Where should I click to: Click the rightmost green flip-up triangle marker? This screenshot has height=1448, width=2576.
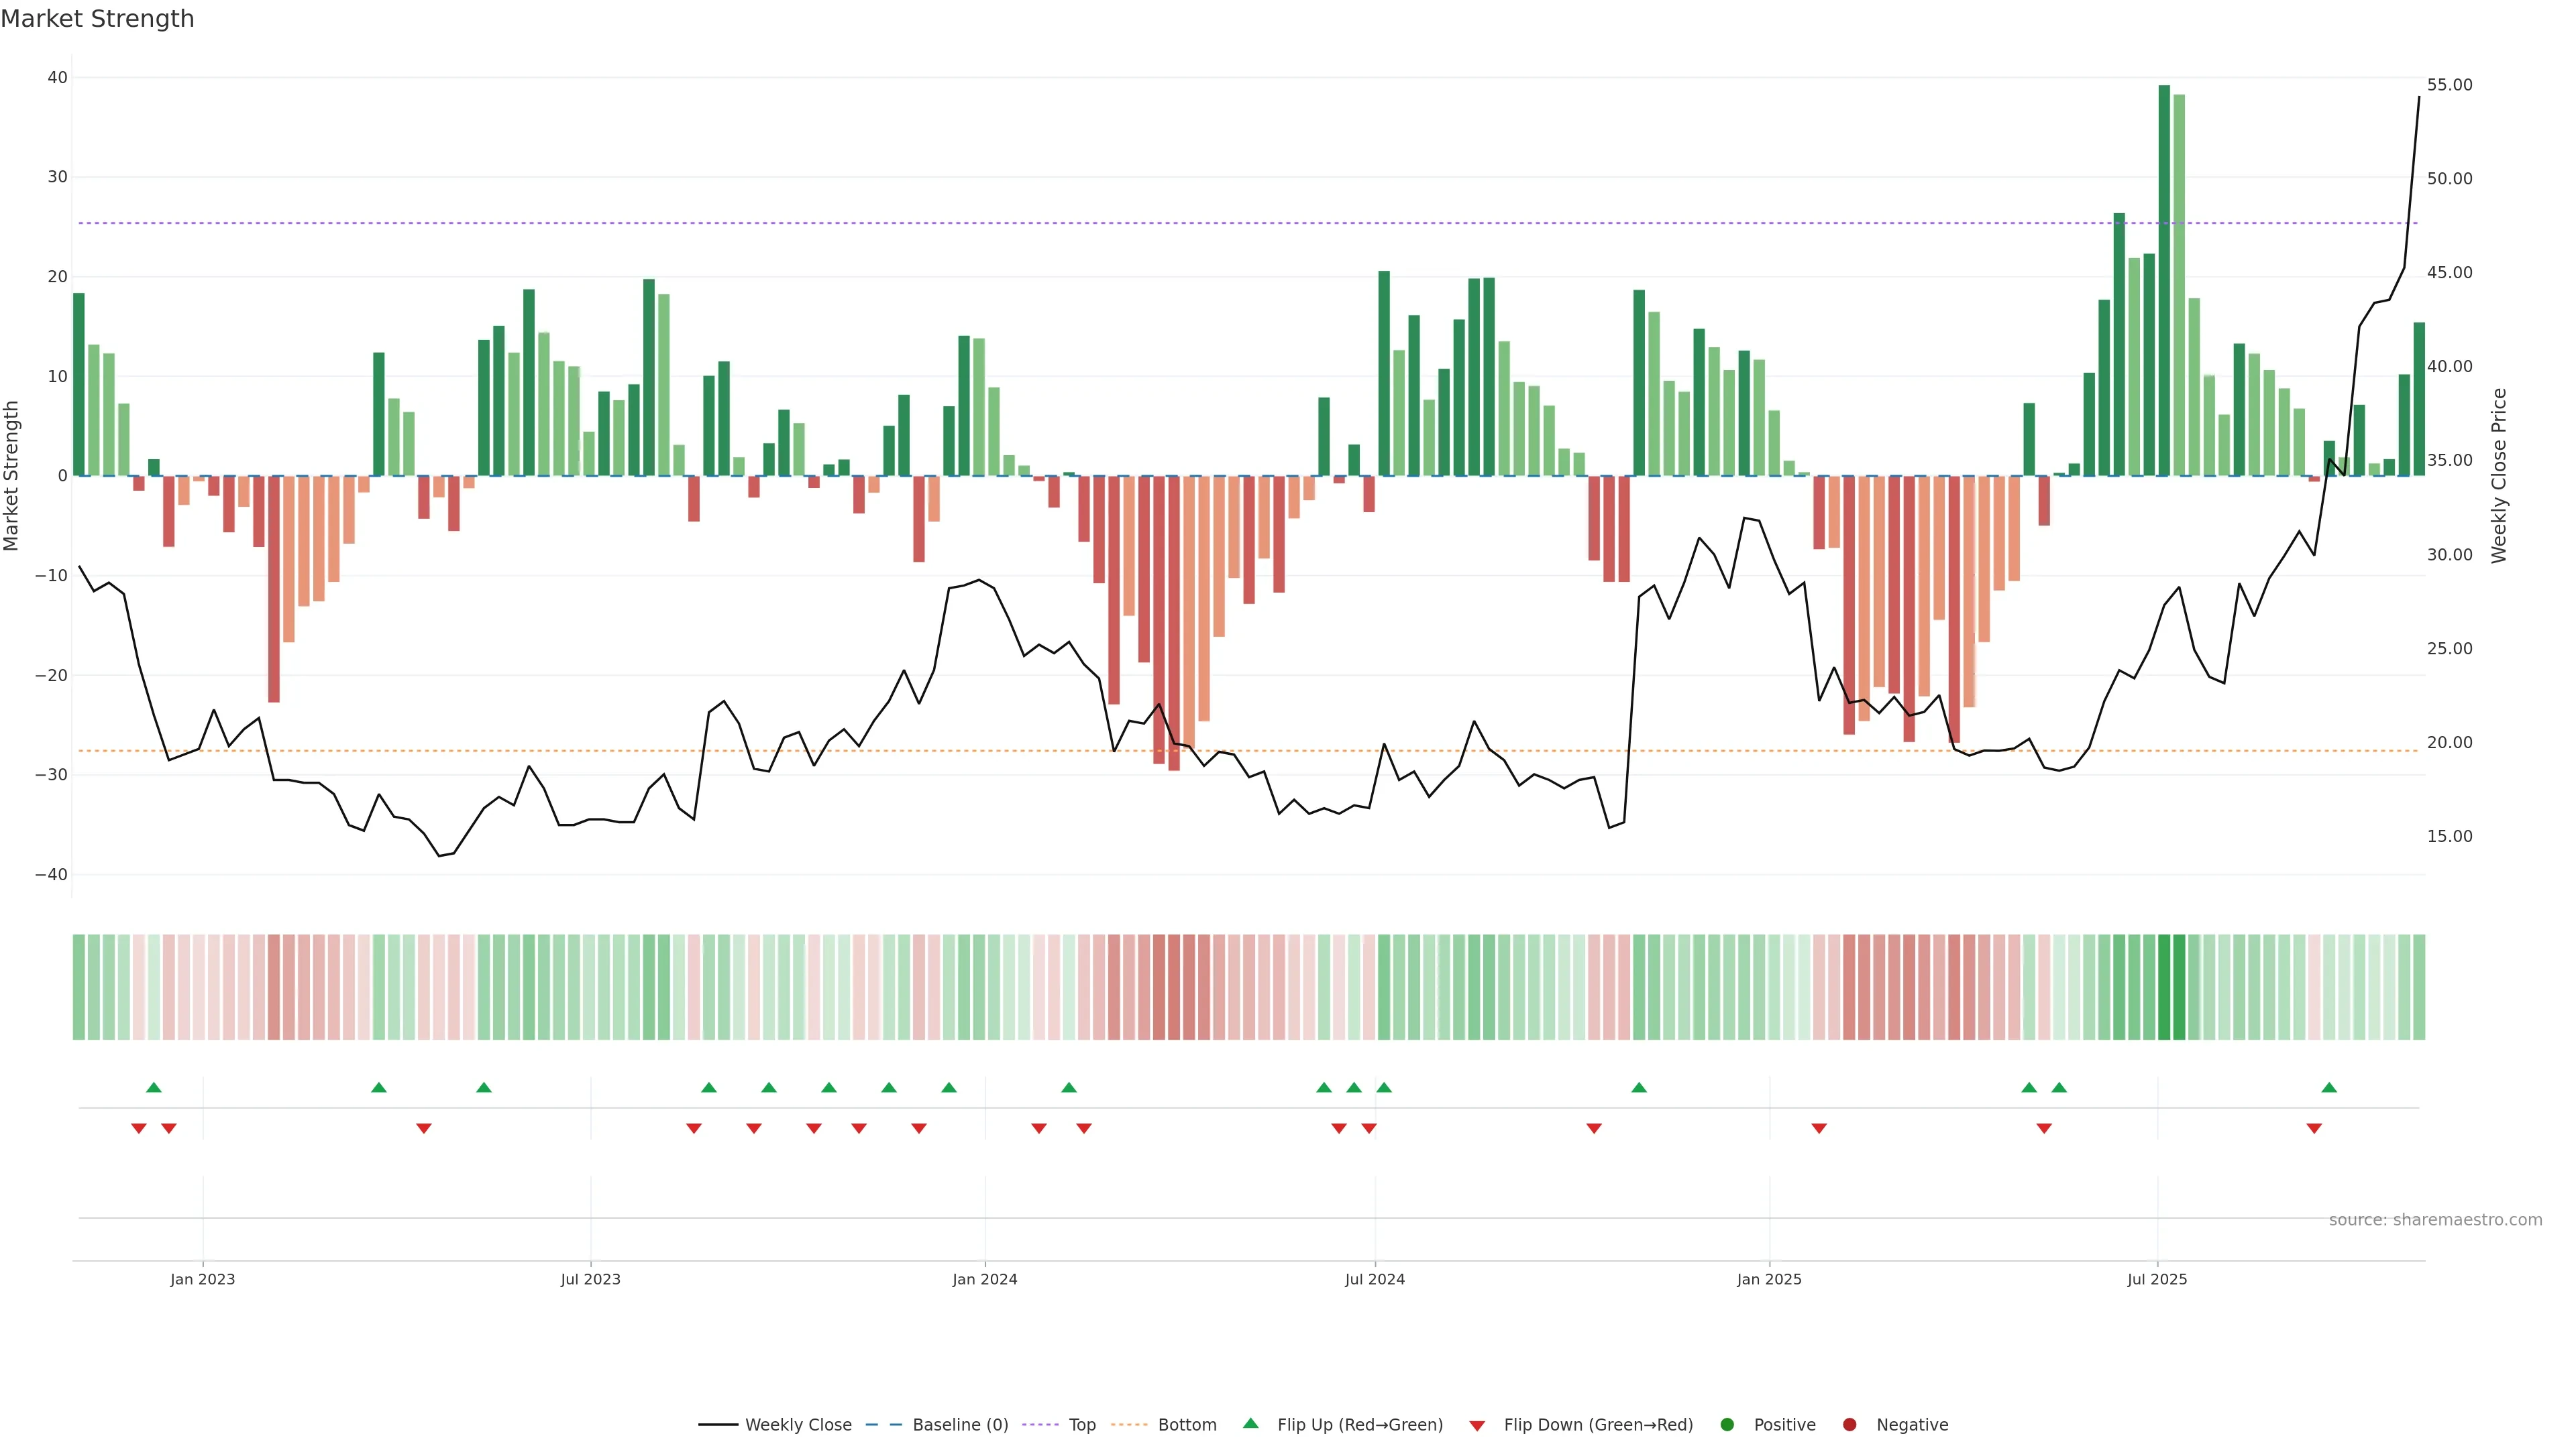(x=2329, y=1087)
